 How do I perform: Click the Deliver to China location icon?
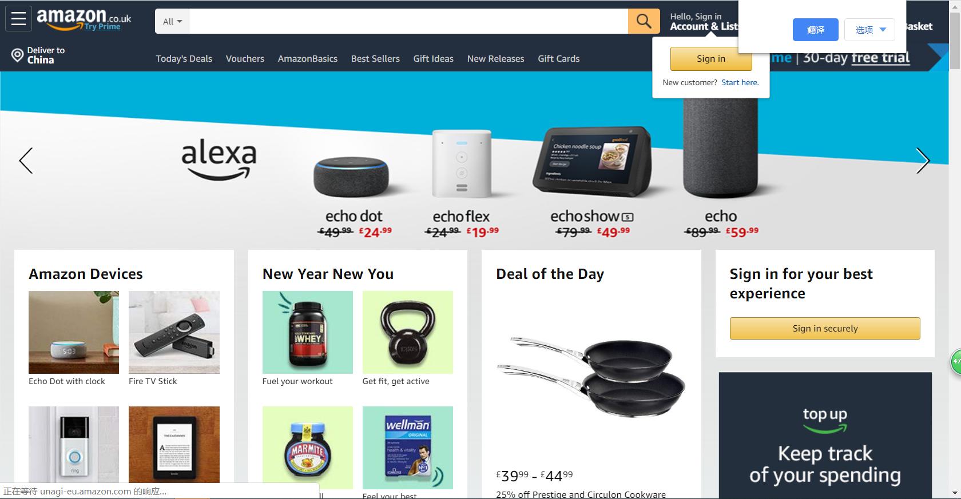click(17, 55)
